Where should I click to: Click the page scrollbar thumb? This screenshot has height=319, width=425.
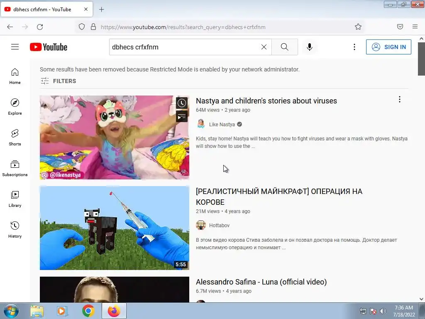(x=421, y=59)
